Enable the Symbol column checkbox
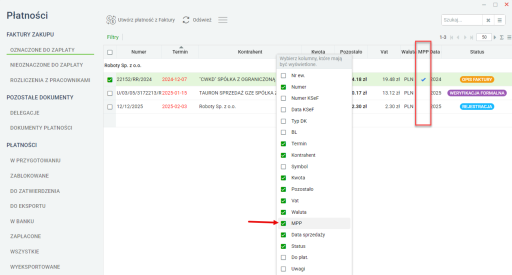 (283, 167)
